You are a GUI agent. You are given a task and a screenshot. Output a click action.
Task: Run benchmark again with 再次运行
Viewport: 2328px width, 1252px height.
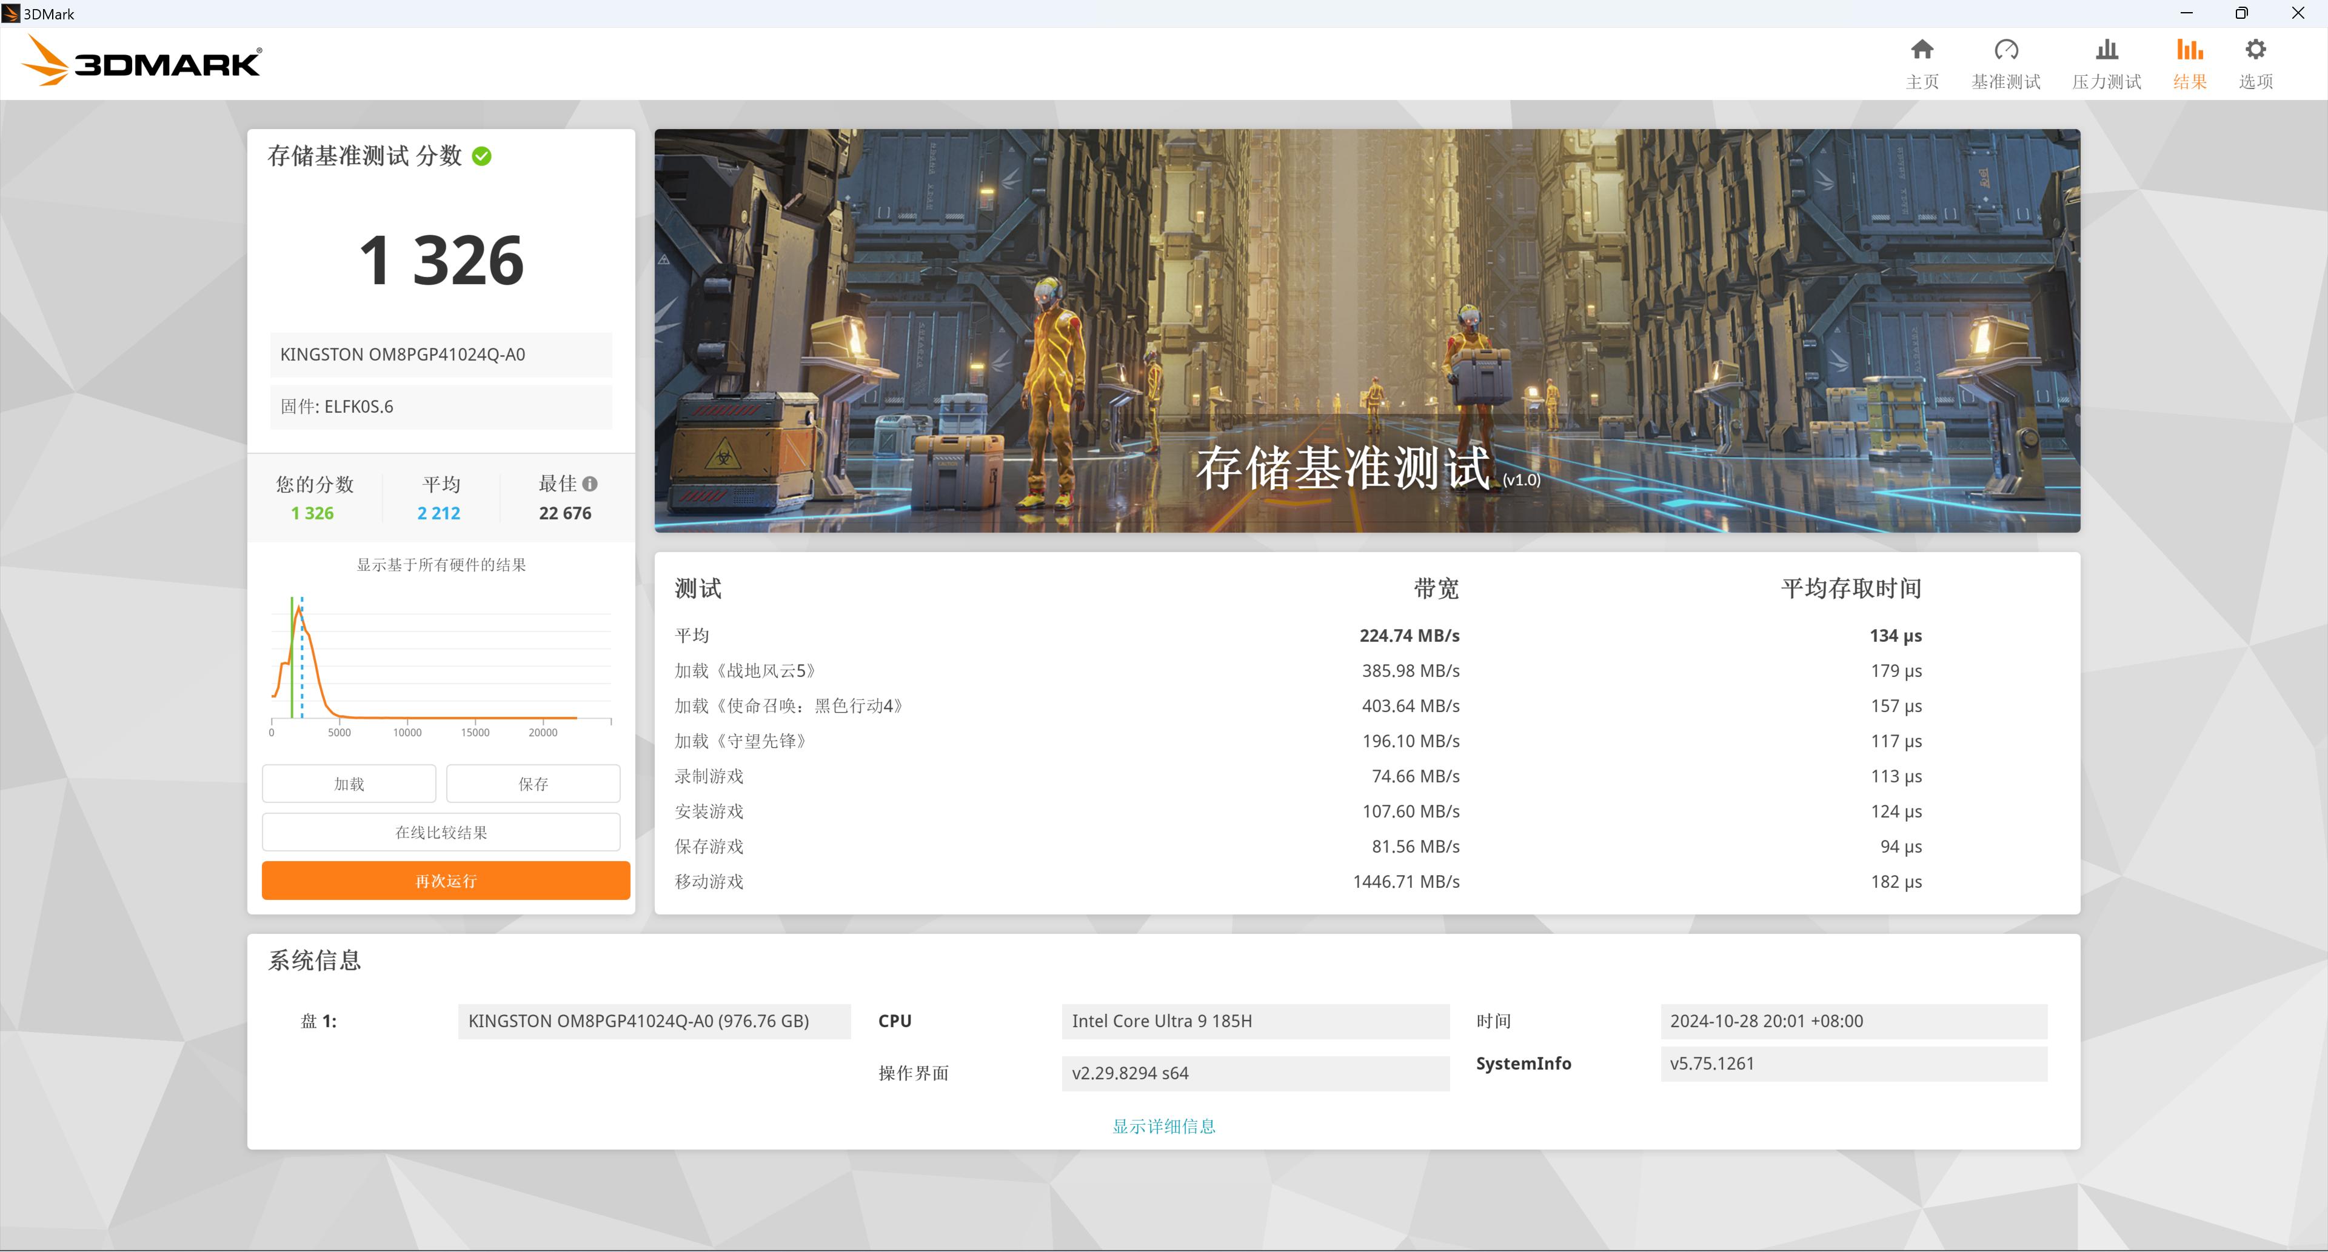coord(444,881)
